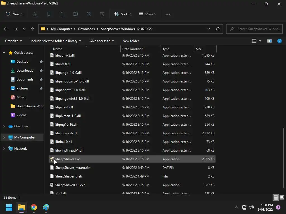The height and width of the screenshot is (214, 286).
Task: Switch to details view in status bar
Action: [x=276, y=198]
